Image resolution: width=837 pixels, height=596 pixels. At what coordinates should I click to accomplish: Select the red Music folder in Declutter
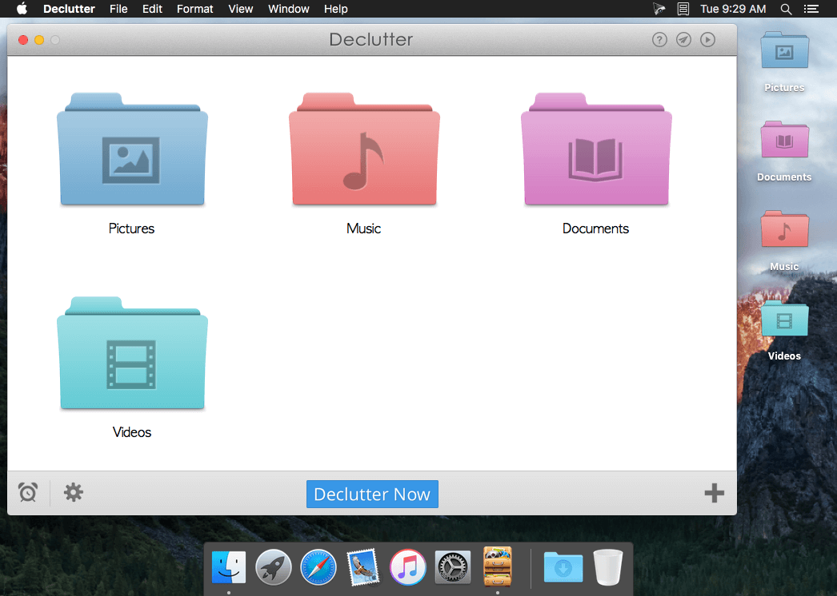(x=364, y=149)
